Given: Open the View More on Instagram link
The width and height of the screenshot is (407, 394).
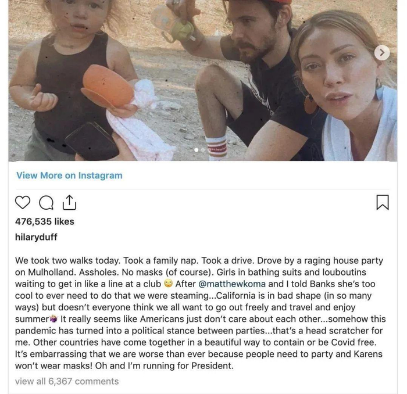Looking at the screenshot, I should [69, 175].
